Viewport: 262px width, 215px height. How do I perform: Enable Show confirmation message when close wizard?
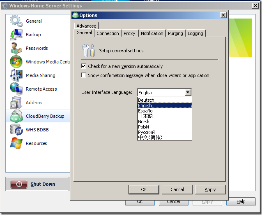83,75
